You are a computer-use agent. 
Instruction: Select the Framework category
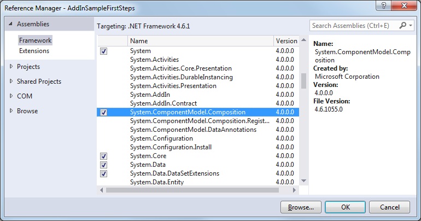pyautogui.click(x=35, y=40)
